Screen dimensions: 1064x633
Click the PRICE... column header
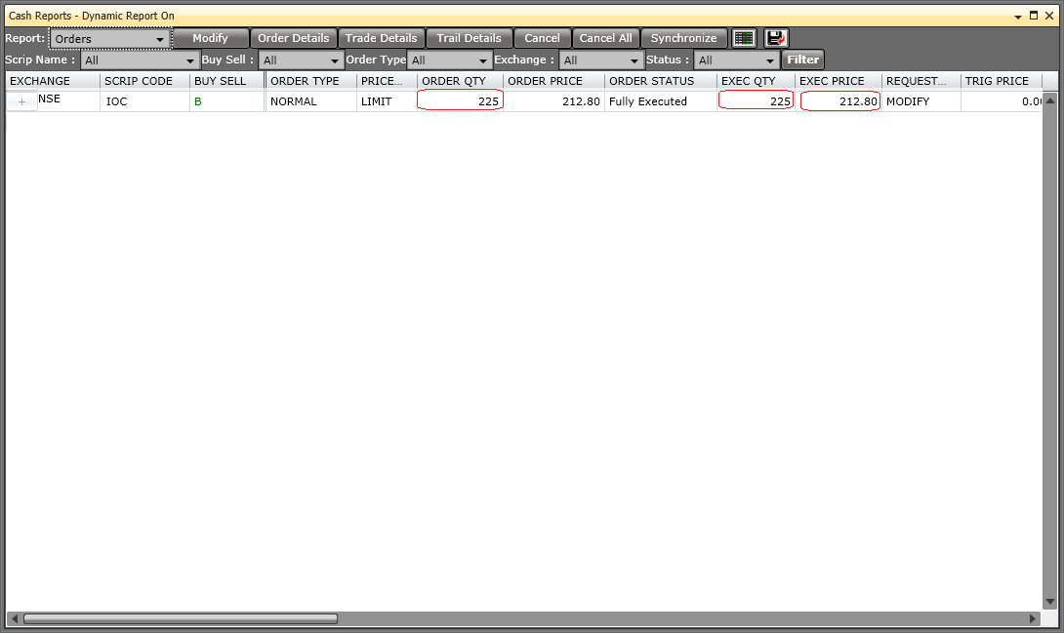tap(387, 81)
